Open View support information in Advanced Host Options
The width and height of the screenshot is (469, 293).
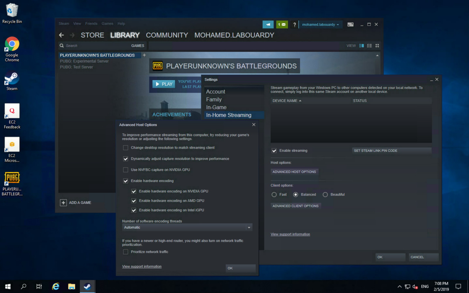142,267
